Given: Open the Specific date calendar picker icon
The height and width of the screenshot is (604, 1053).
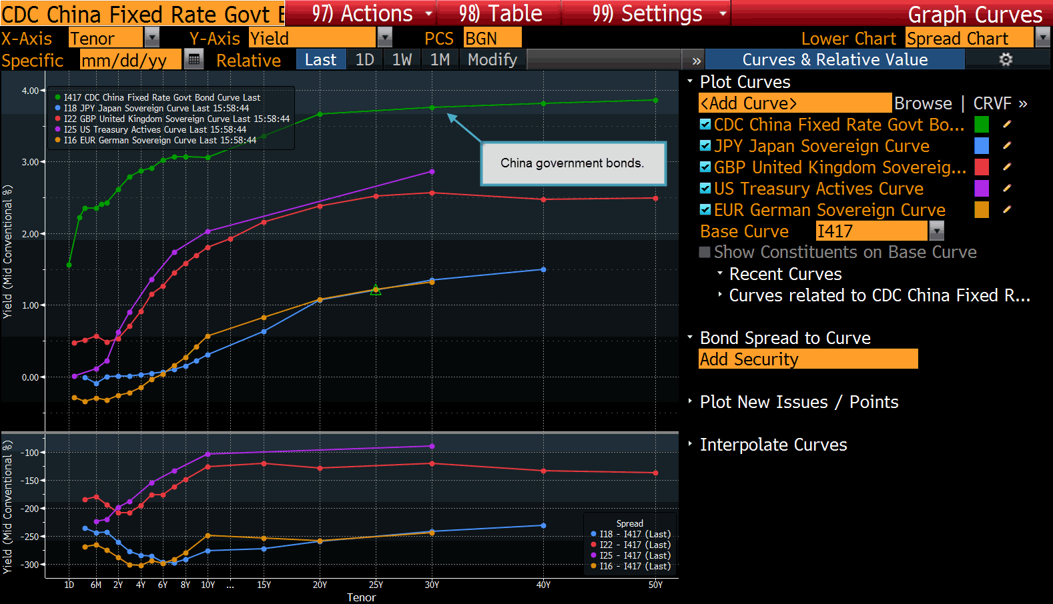Looking at the screenshot, I should point(194,59).
